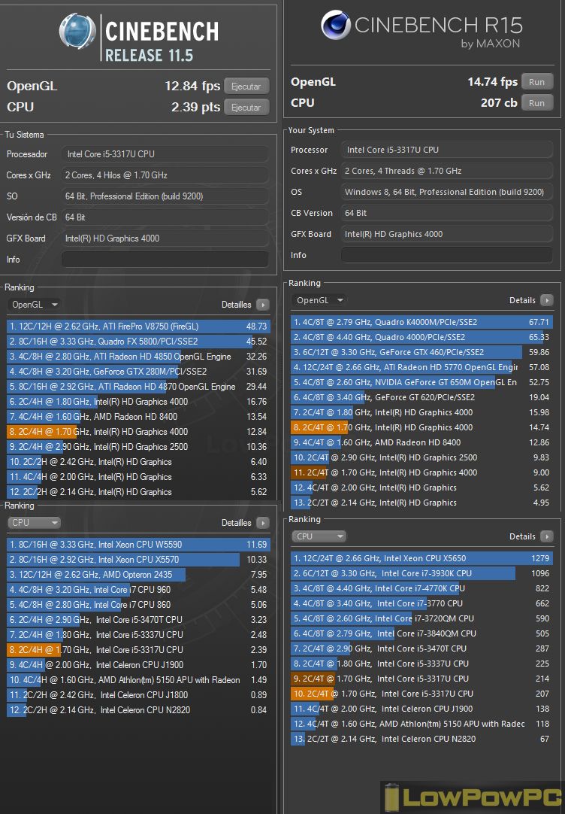Run CPU test with Ejecutar in Cinebench 11.5
The image size is (565, 814).
coord(246,108)
